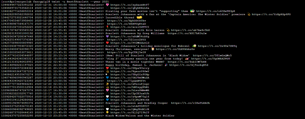Click the black heart emoji in the 2020-12-15 01:15:00 row
The width and height of the screenshot is (305, 119).
click(x=107, y=106)
